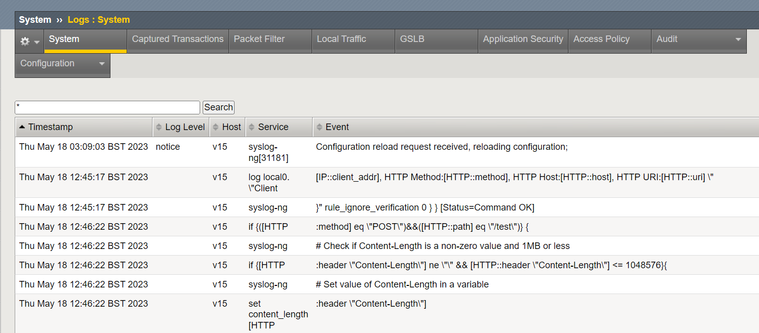Viewport: 759px width, 333px height.
Task: Click the System breadcrumb entry
Action: coord(34,19)
